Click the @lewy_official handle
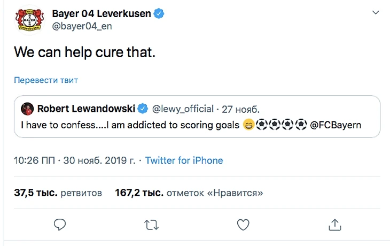Viewport: 390px width, 246px height. 183,109
